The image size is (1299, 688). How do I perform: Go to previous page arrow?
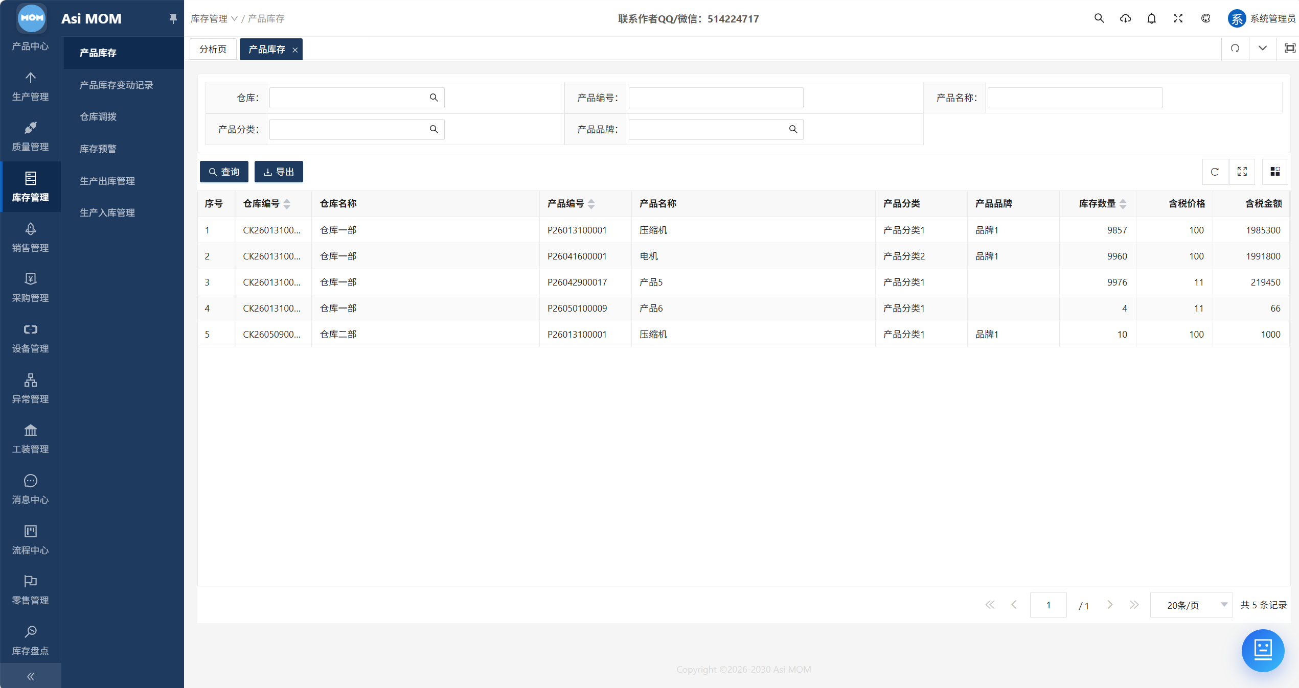[x=1014, y=605]
